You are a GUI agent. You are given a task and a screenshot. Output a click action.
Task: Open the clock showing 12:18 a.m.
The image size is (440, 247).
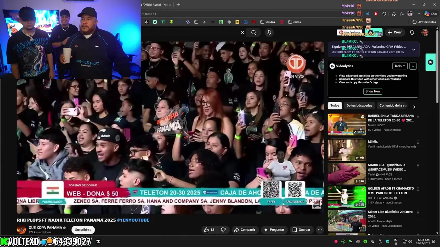pos(423,242)
